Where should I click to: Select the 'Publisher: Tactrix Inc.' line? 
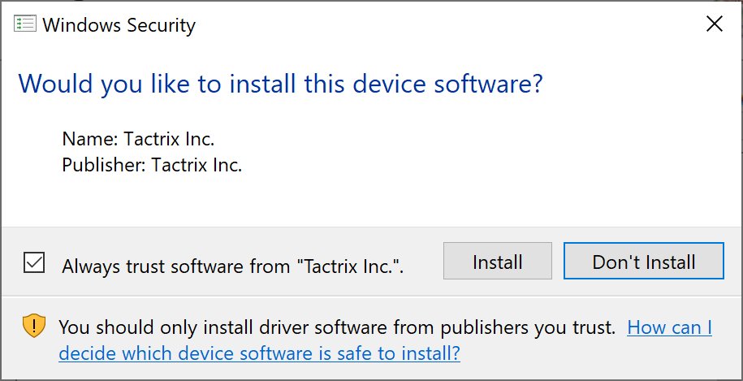tap(152, 164)
